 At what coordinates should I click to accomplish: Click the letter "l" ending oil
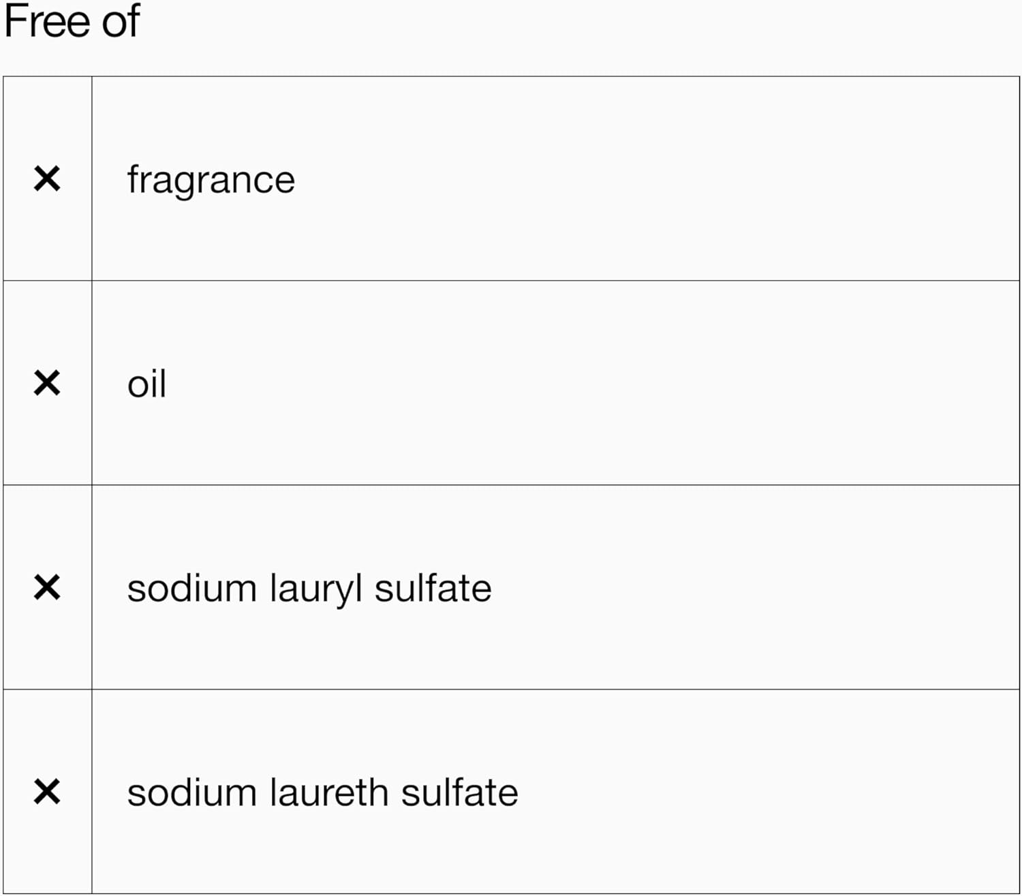pyautogui.click(x=163, y=382)
